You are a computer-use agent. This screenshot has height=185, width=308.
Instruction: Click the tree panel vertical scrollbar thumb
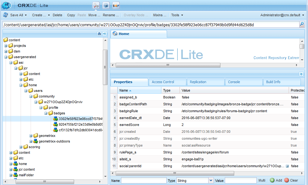pyautogui.click(x=105, y=67)
